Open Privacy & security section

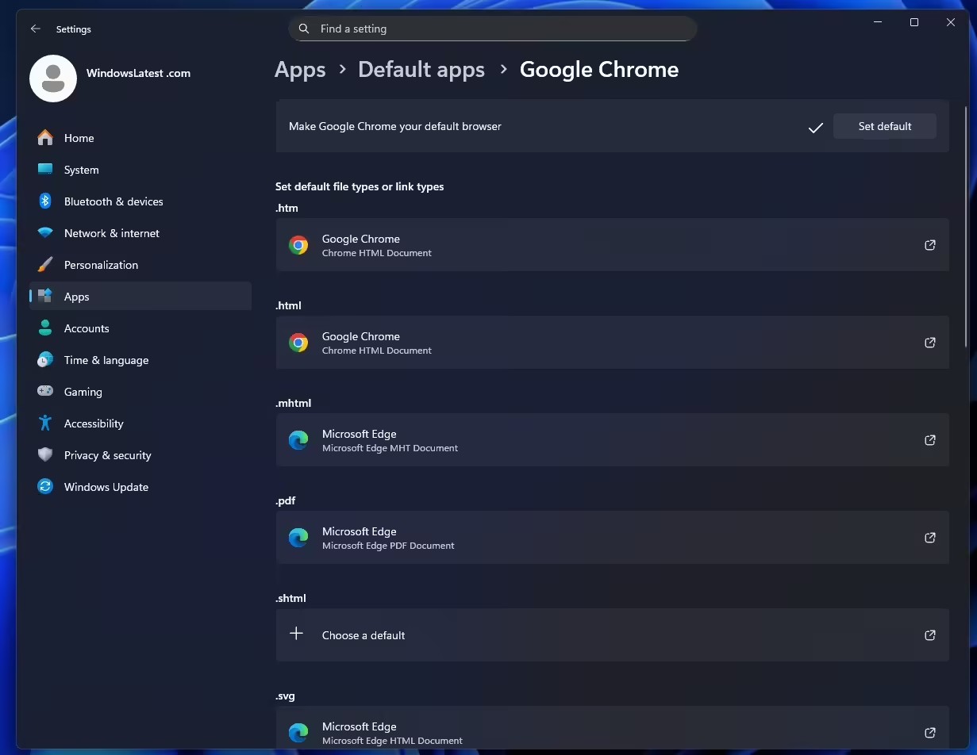(x=107, y=455)
